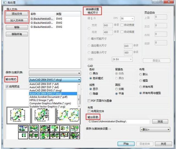
Task: Open the 保存/加载转换设置 dropdown
Action: pos(155,130)
